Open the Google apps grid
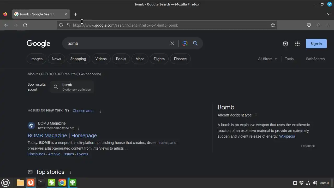This screenshot has height=188, width=334. click(x=297, y=44)
